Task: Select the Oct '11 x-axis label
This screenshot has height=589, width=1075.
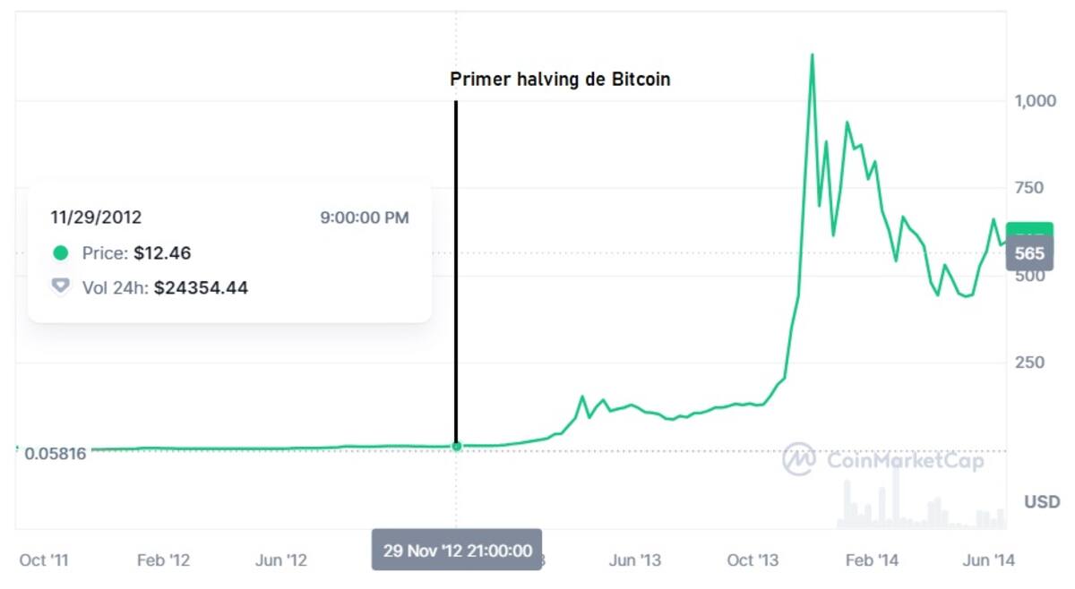Action: [x=45, y=560]
